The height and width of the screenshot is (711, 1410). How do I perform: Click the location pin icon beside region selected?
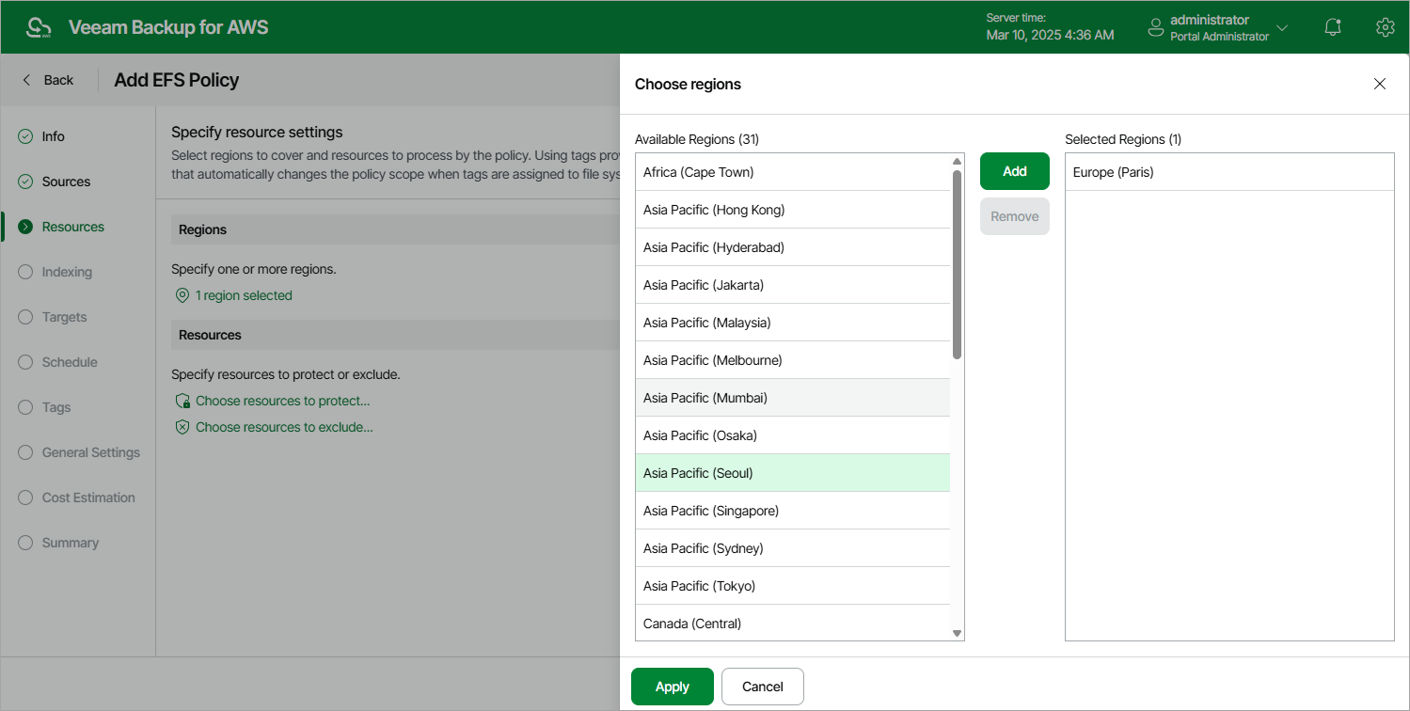point(182,295)
